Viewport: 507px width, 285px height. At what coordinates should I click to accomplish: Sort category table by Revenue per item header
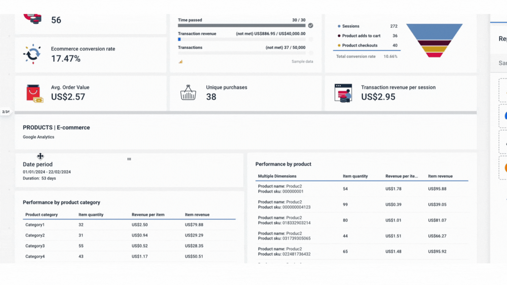point(148,215)
